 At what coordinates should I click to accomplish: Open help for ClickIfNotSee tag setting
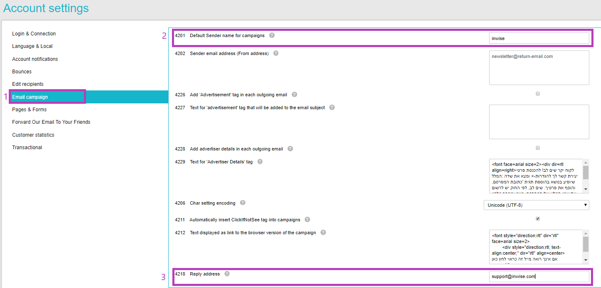[307, 220]
